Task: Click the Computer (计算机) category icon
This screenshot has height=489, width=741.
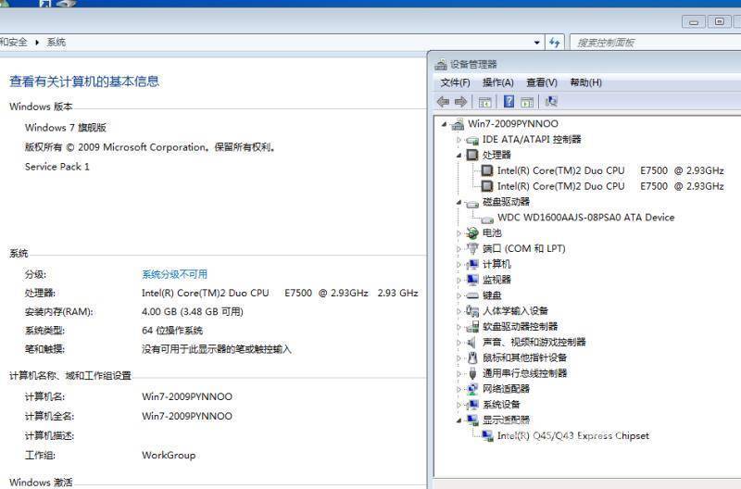Action: (x=472, y=264)
